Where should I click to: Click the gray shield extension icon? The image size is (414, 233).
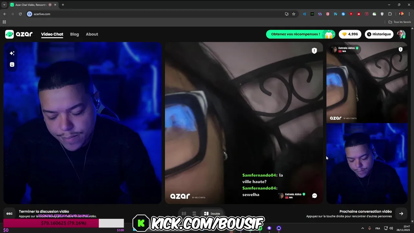[382, 14]
